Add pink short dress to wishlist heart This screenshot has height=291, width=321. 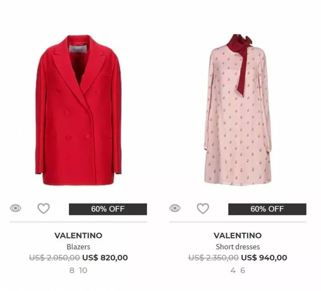coord(203,208)
